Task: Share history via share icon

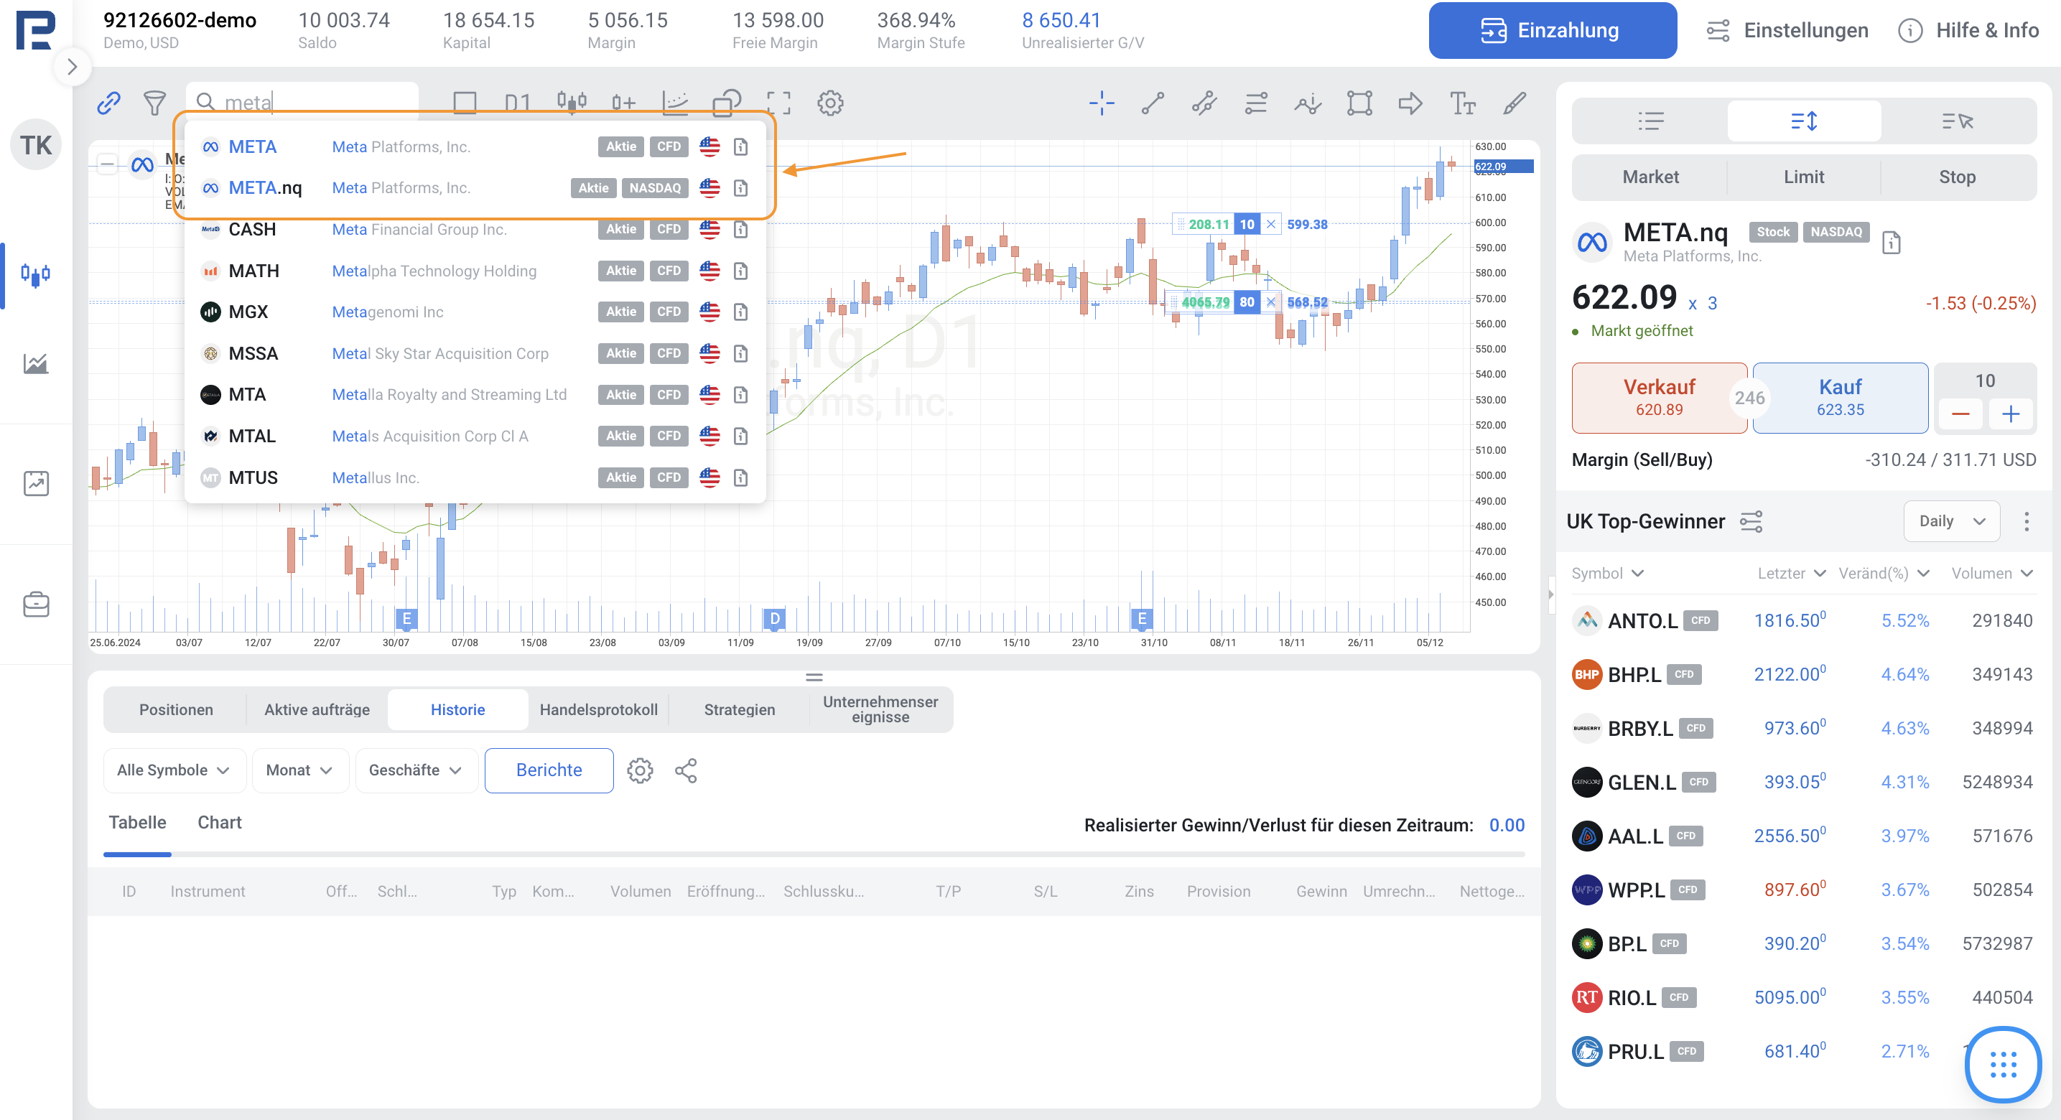Action: click(x=686, y=770)
